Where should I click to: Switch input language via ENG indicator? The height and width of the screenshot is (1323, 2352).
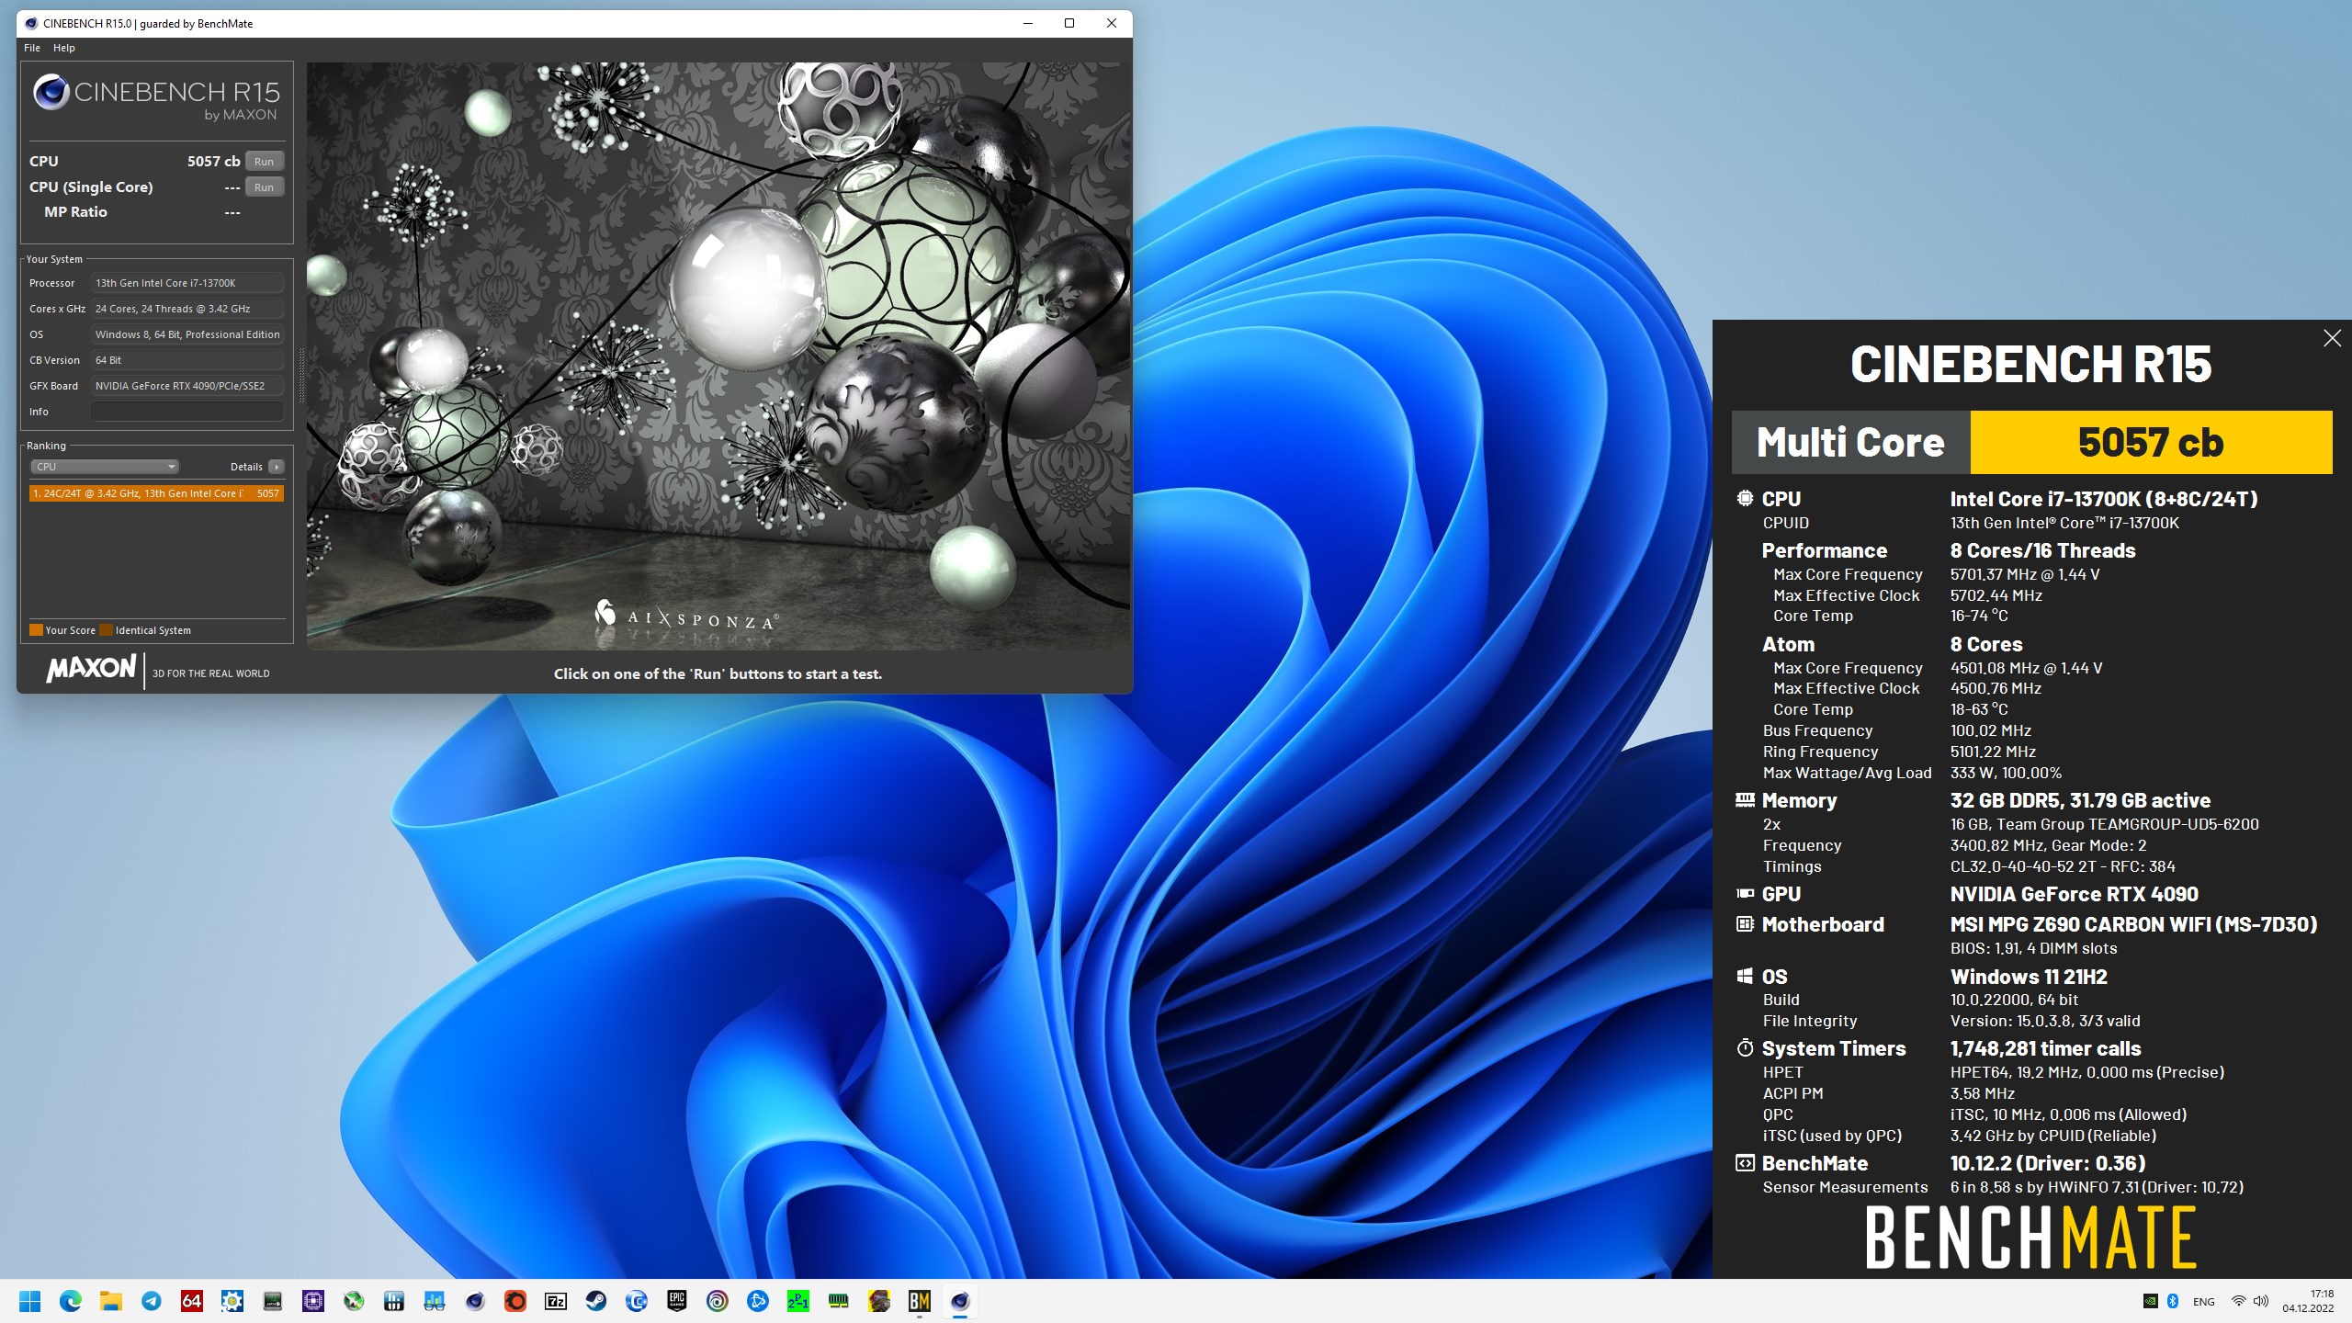coord(2203,1301)
